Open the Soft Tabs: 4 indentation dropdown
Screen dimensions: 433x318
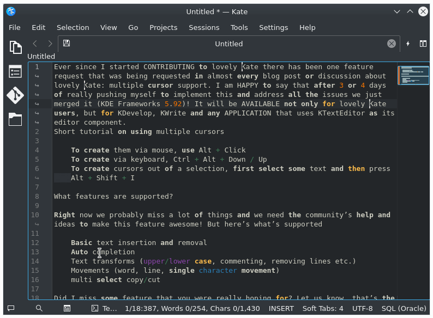tap(323, 308)
